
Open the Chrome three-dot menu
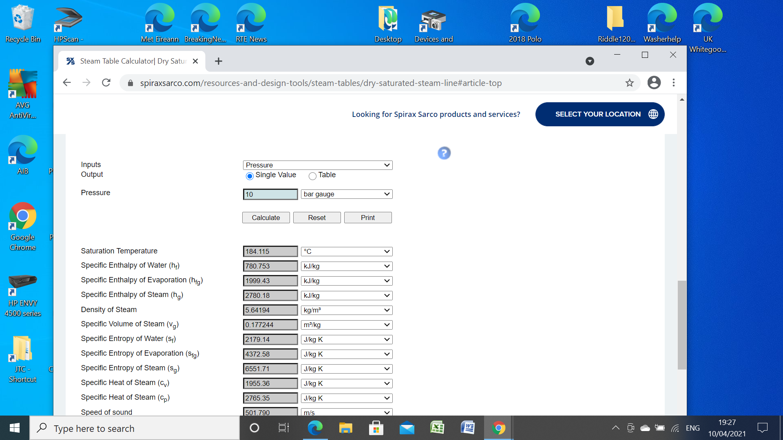(x=674, y=83)
